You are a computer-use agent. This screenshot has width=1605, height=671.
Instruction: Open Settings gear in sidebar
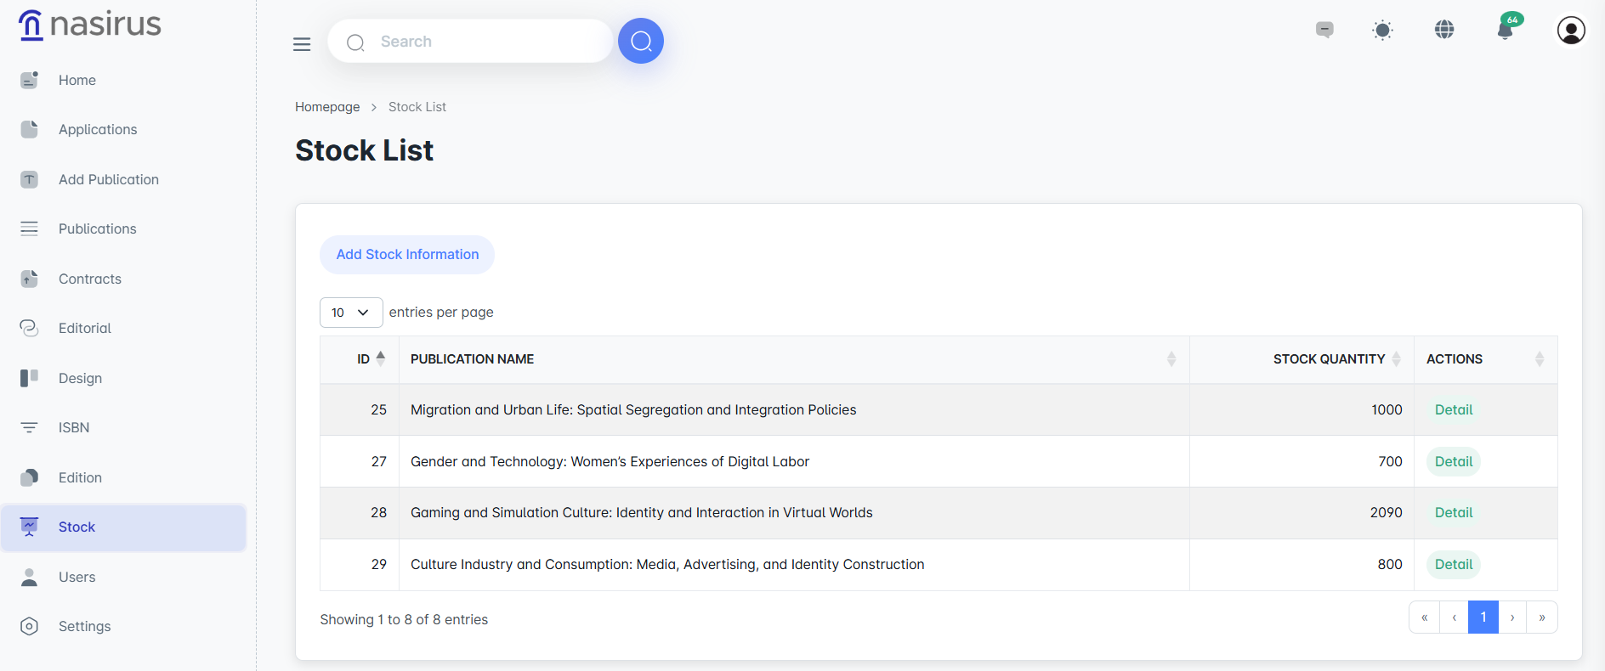click(84, 627)
